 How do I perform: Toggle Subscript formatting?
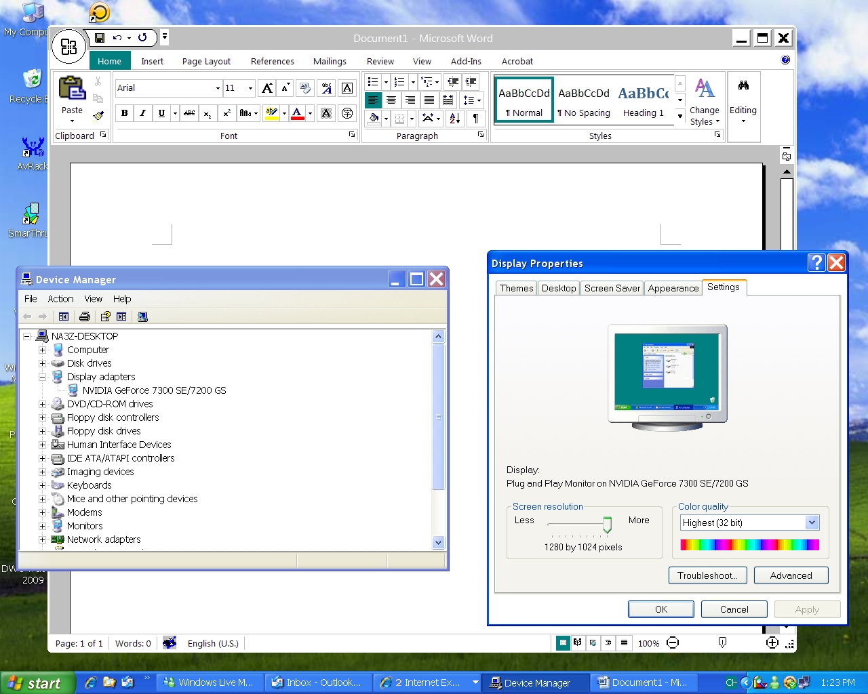click(208, 113)
